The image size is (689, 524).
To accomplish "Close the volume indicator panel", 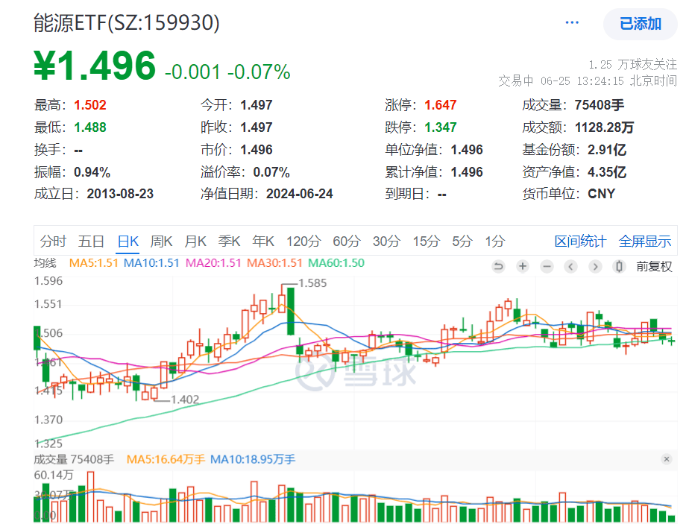I will [x=667, y=459].
